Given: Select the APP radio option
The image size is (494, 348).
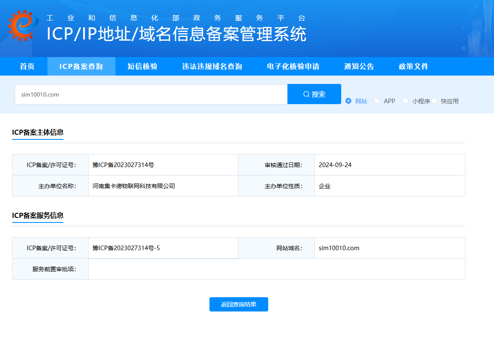Looking at the screenshot, I should click(377, 101).
